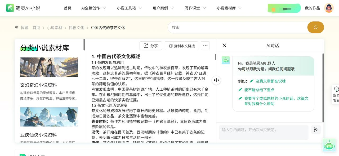
Task: Click 小说素材 in the breadcrumb
Action: click(55, 27)
